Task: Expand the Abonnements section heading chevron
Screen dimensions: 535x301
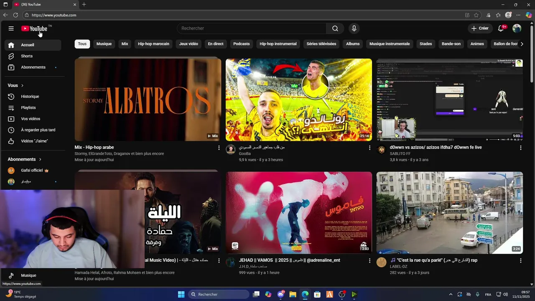Action: tap(40, 159)
